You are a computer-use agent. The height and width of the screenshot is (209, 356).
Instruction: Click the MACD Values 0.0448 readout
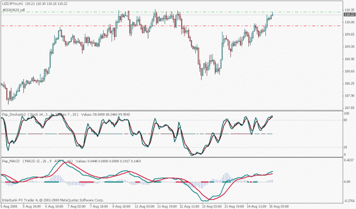pos(108,161)
